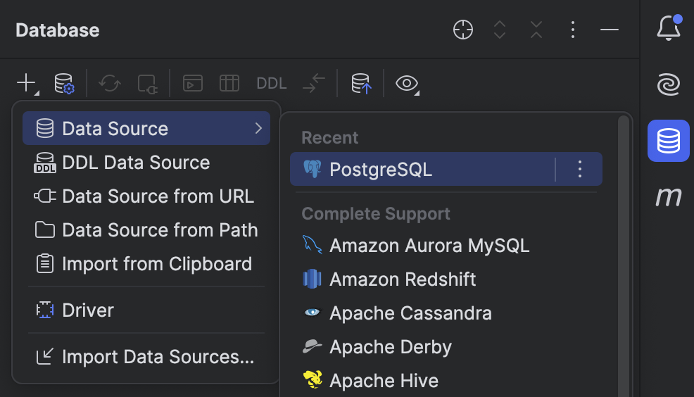The image size is (694, 397).
Task: Open the eye View Options dropdown
Action: click(x=408, y=83)
